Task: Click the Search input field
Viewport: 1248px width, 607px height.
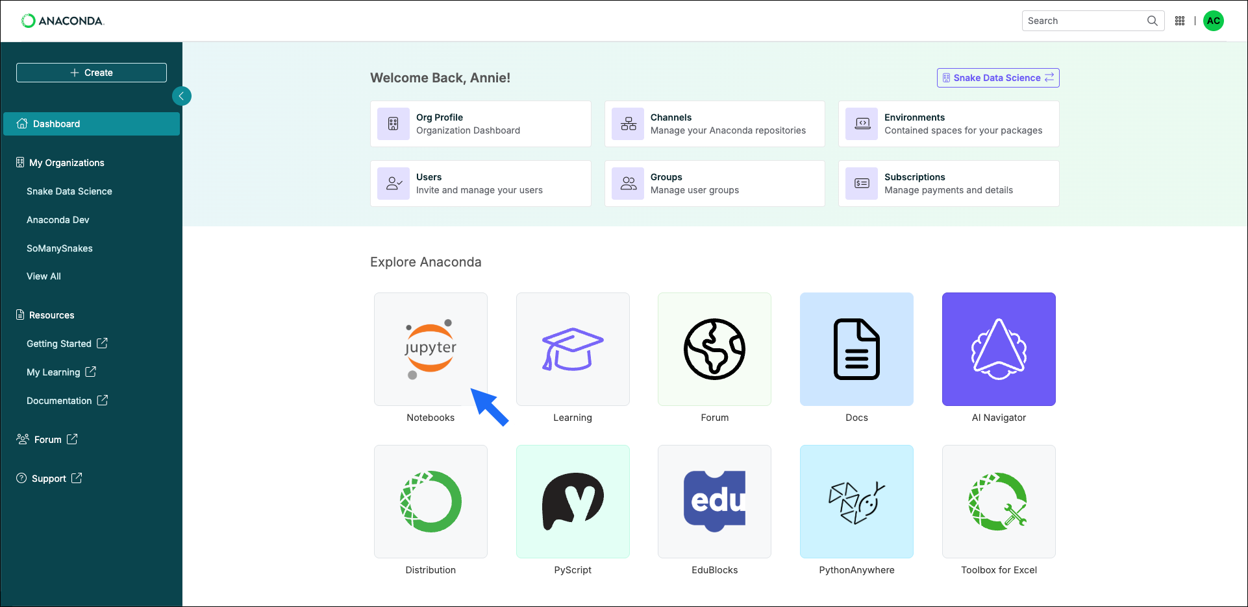Action: coord(1084,20)
